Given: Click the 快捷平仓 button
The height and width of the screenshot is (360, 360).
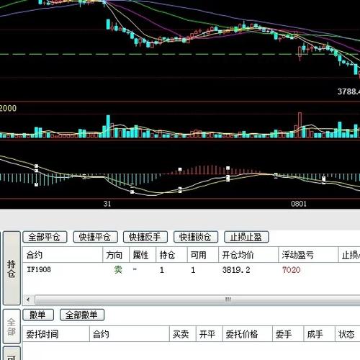Looking at the screenshot, I should [x=95, y=237].
